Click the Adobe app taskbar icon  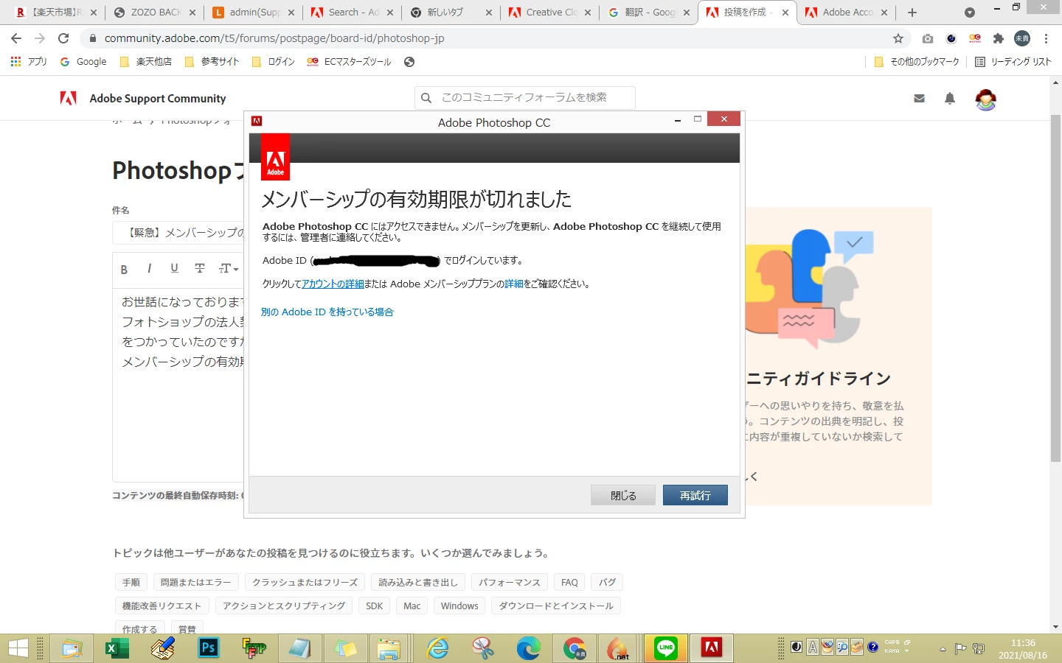[712, 648]
